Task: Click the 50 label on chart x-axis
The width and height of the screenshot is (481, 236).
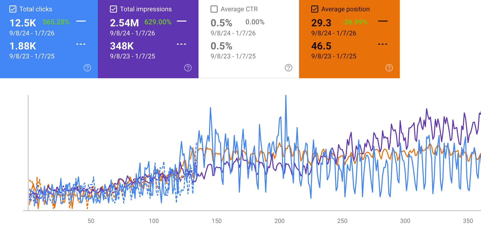Action: point(91,221)
